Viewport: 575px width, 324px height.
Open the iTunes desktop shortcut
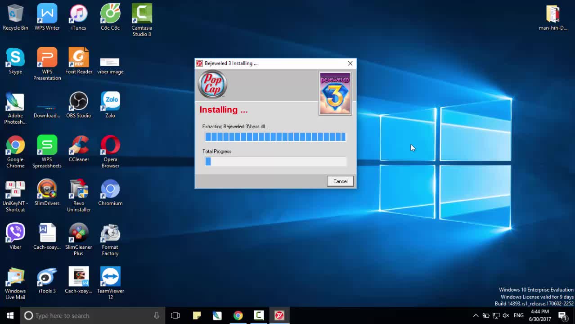[x=78, y=18]
